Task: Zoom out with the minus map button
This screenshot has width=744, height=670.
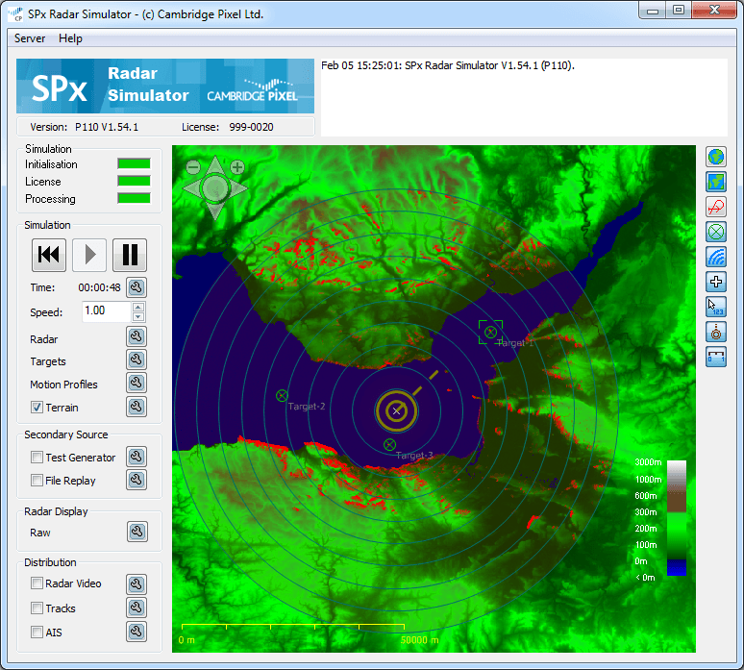Action: [x=192, y=167]
